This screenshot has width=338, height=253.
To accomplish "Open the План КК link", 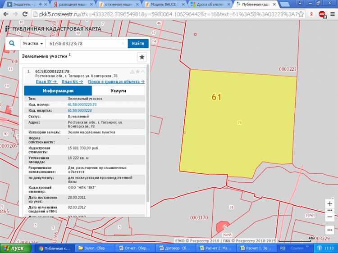I will coord(72,81).
